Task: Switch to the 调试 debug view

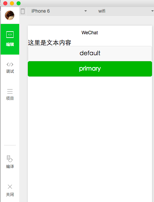Action: (10, 68)
